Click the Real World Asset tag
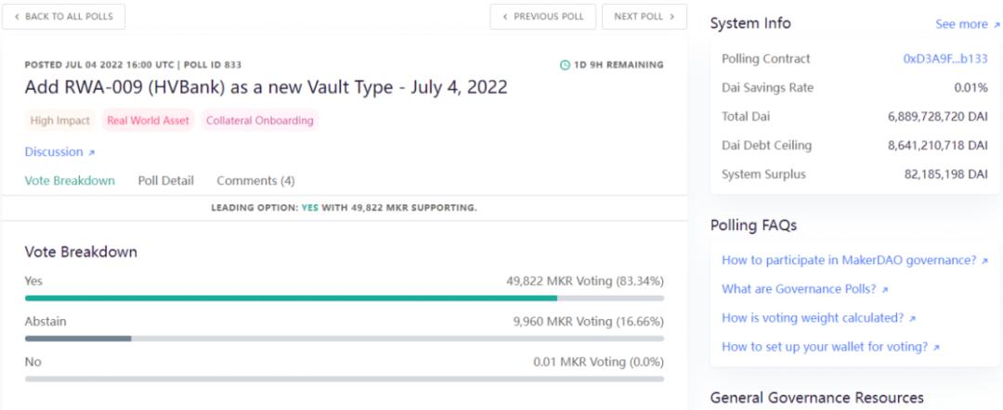Image resolution: width=1003 pixels, height=410 pixels. pyautogui.click(x=148, y=121)
